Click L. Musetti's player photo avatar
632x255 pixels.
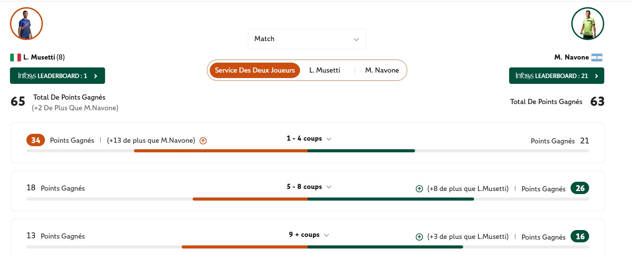26,24
